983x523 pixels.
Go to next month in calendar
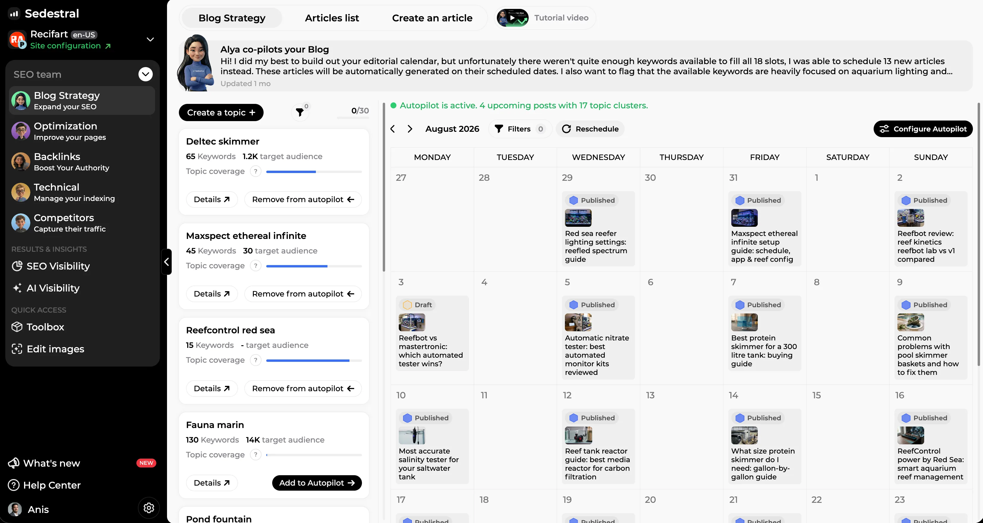410,129
